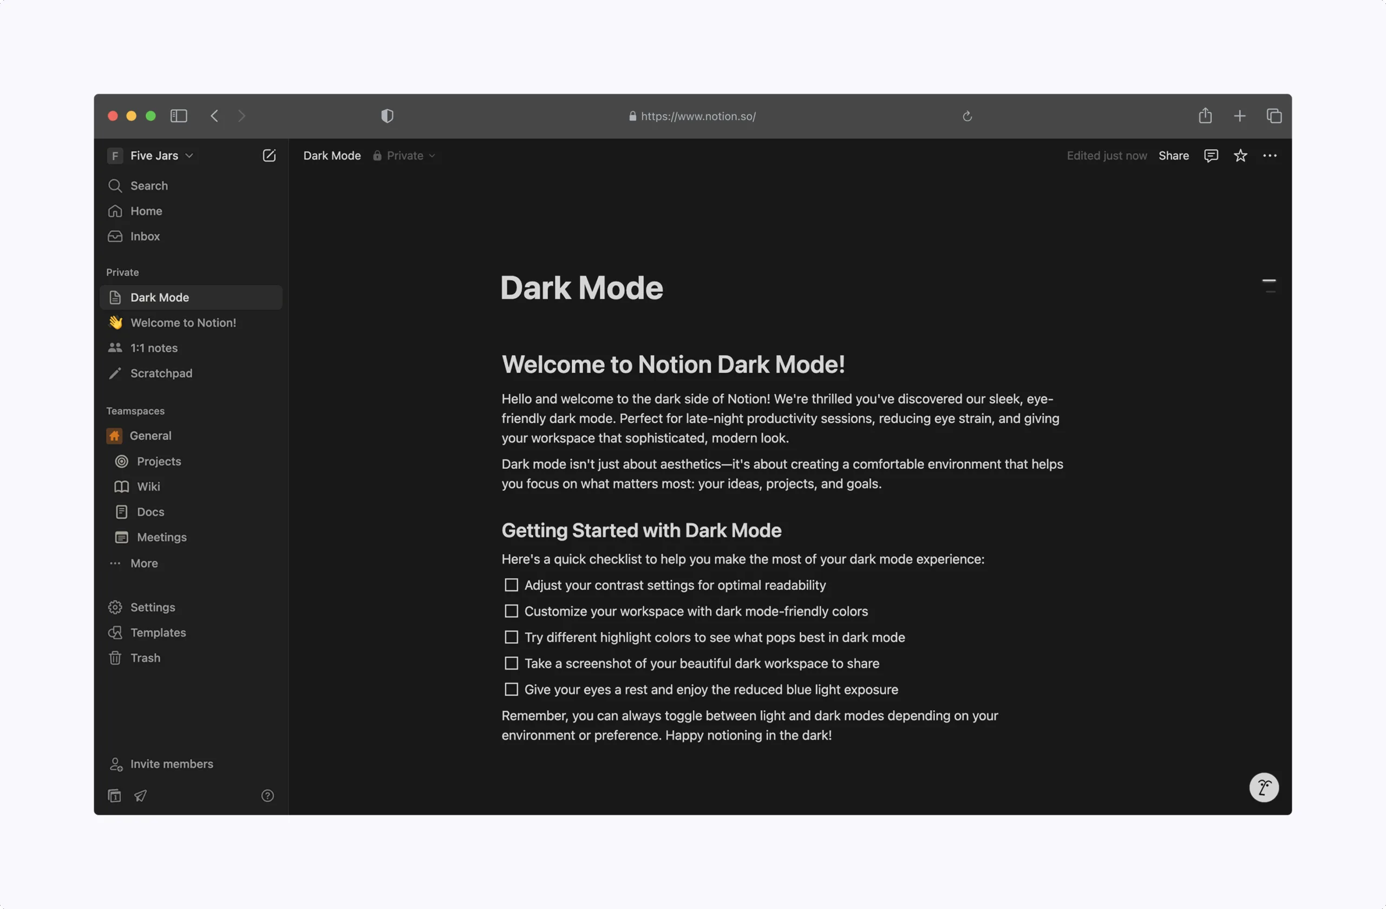Open the Private visibility dropdown
This screenshot has width=1386, height=909.
coord(404,155)
